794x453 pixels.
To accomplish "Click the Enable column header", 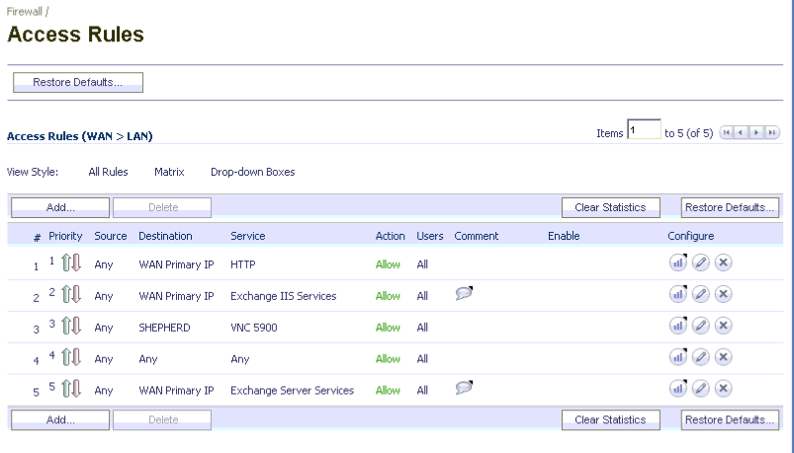I will point(564,236).
